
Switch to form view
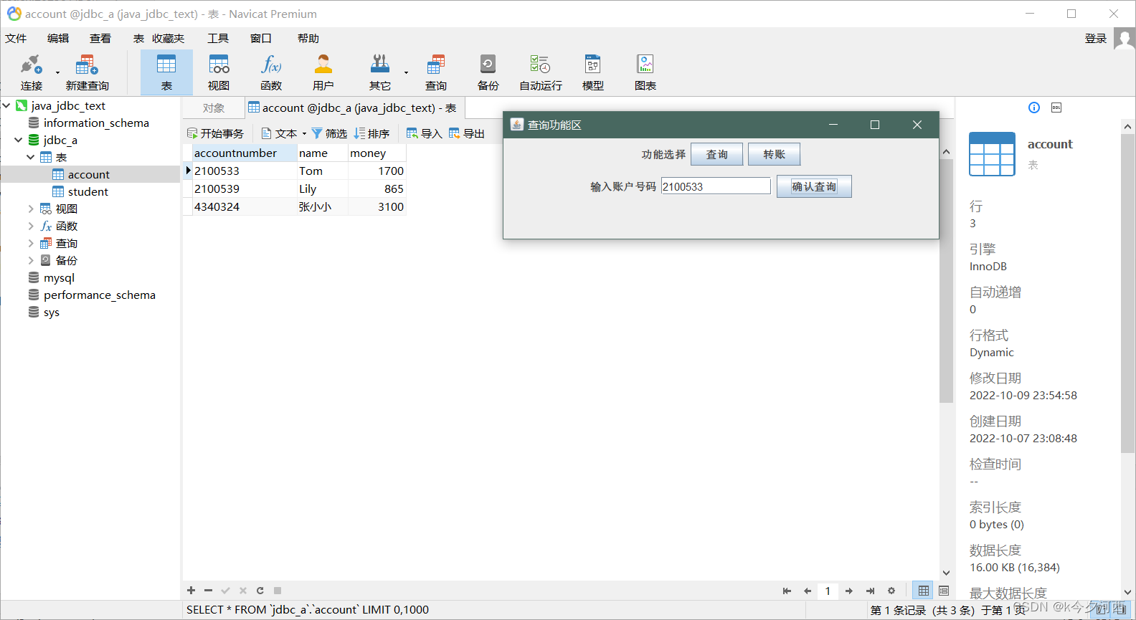coord(944,591)
